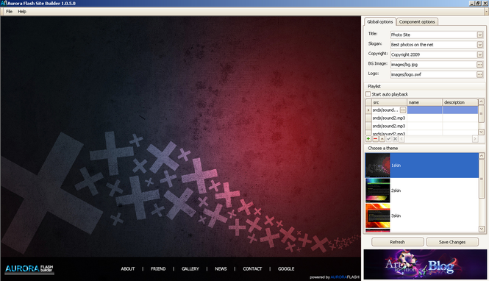489x281 pixels.
Task: Click the GALLERY link in preview
Action: point(190,268)
